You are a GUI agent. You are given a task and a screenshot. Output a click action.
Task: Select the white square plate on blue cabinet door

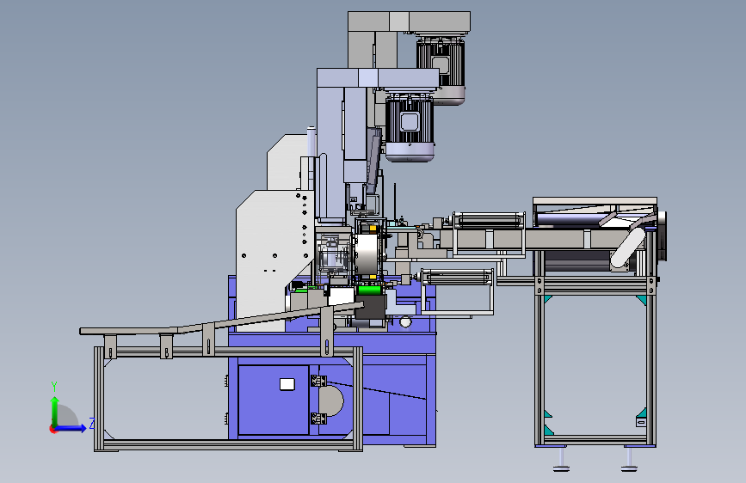click(x=287, y=384)
